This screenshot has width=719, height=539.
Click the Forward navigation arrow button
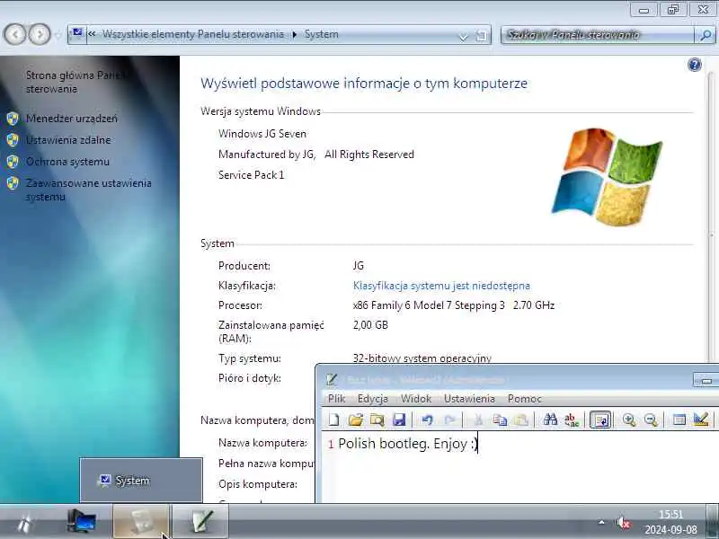point(40,34)
